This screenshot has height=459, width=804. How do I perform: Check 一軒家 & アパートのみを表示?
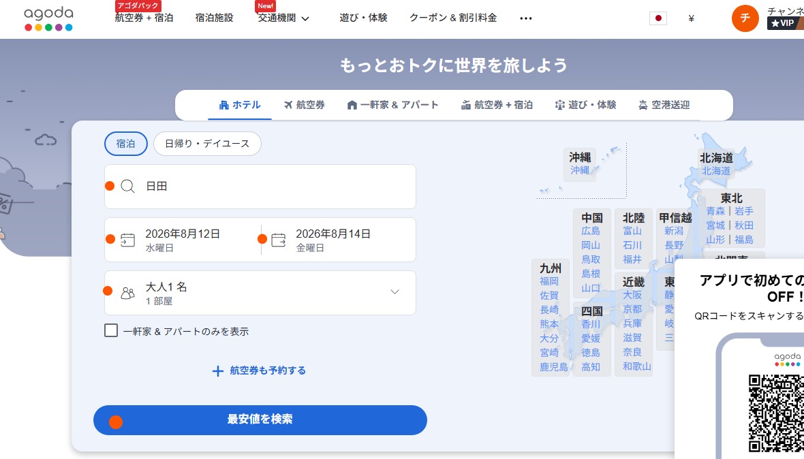[x=111, y=330]
